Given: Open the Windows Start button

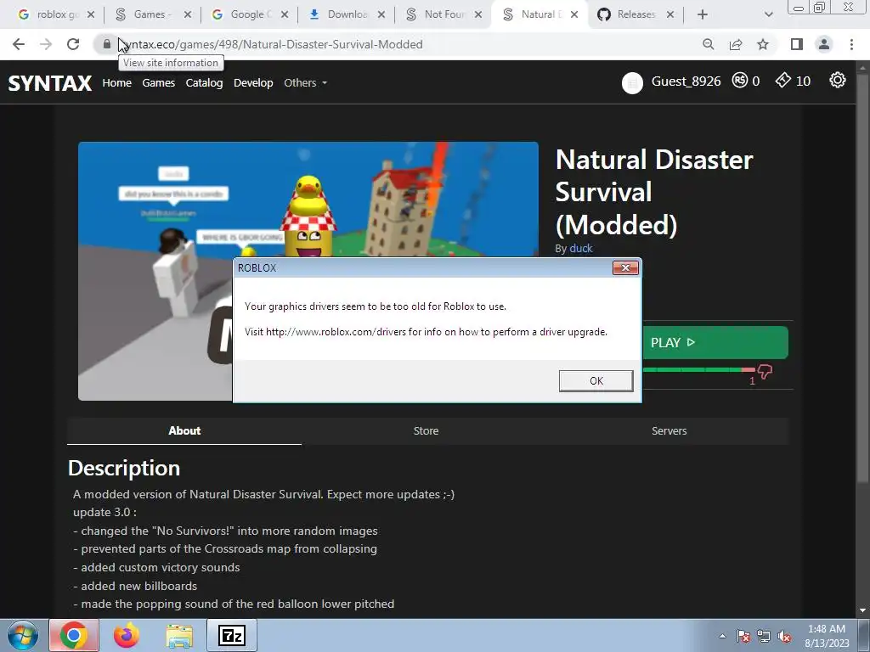Looking at the screenshot, I should (22, 635).
